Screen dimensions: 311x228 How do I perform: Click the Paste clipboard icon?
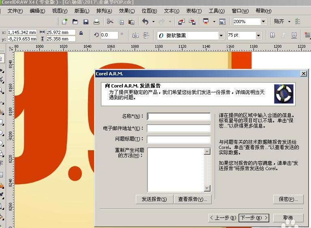[131, 21]
